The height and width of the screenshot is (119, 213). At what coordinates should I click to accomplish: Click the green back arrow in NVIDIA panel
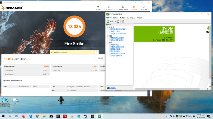pos(108,21)
